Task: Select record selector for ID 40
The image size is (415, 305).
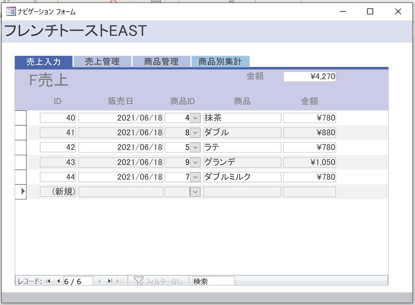Action: pyautogui.click(x=21, y=118)
